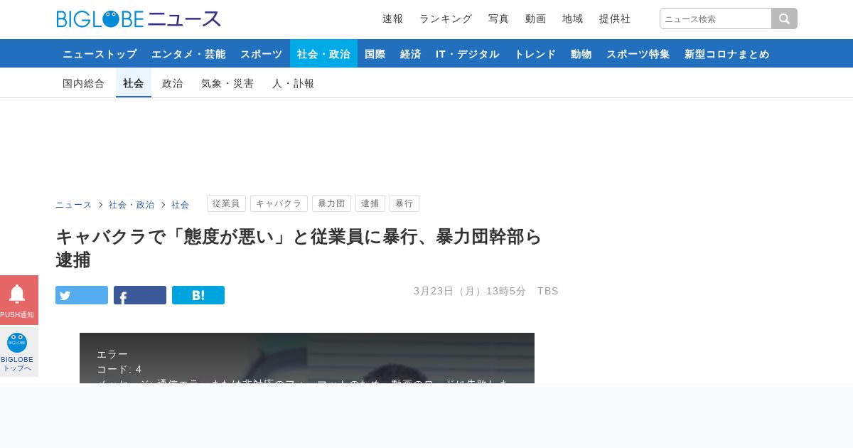Image resolution: width=853 pixels, height=448 pixels.
Task: Switch to 国内総合 sub-tab
Action: (84, 83)
